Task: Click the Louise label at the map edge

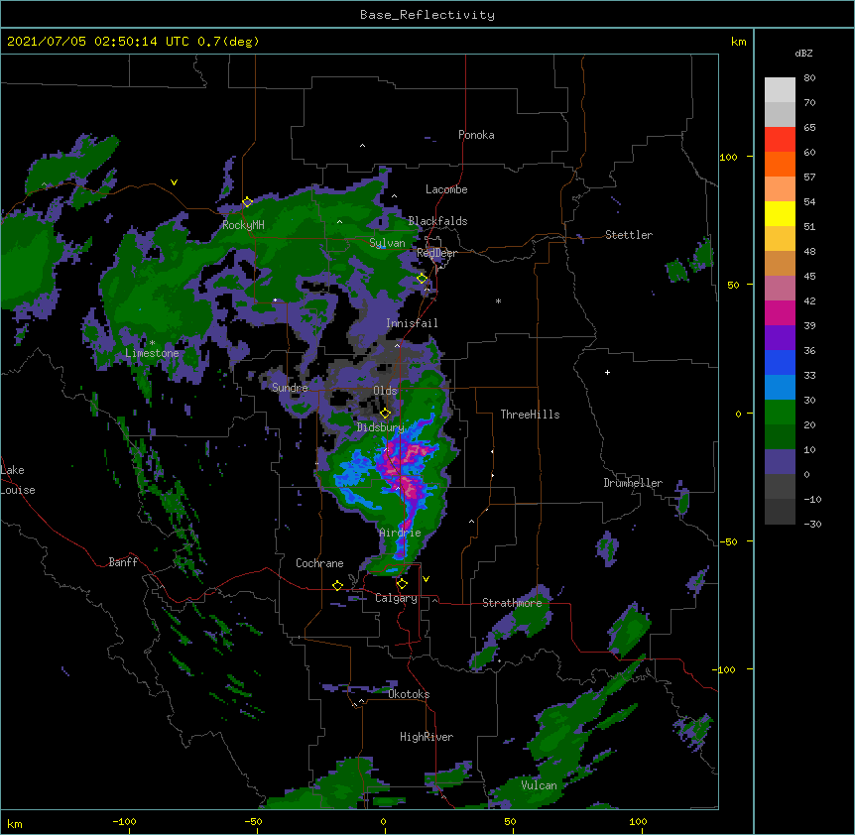Action: coord(18,490)
